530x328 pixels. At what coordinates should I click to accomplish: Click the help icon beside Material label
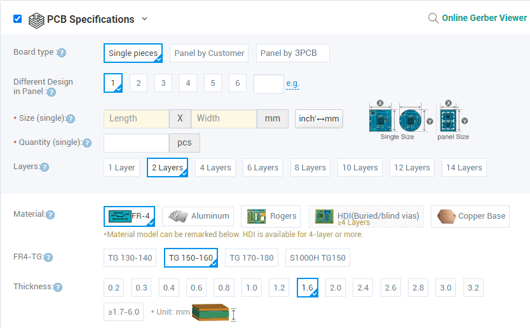(x=50, y=215)
